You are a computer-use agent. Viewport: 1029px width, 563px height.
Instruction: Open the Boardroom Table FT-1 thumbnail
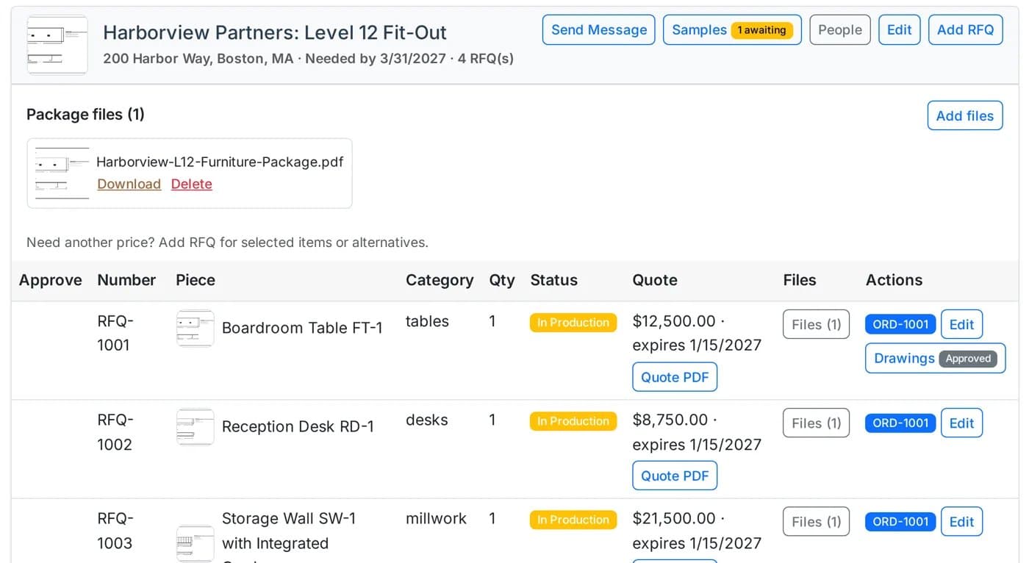[x=196, y=328]
